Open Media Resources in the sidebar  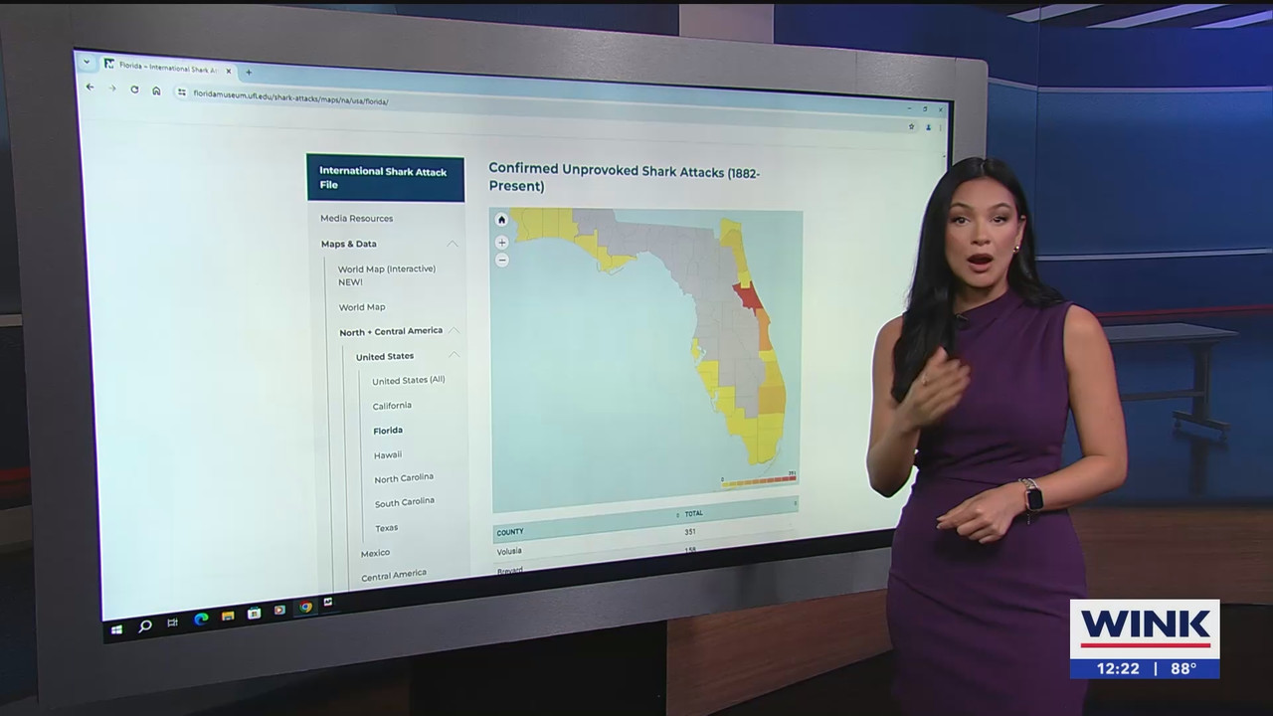coord(356,218)
